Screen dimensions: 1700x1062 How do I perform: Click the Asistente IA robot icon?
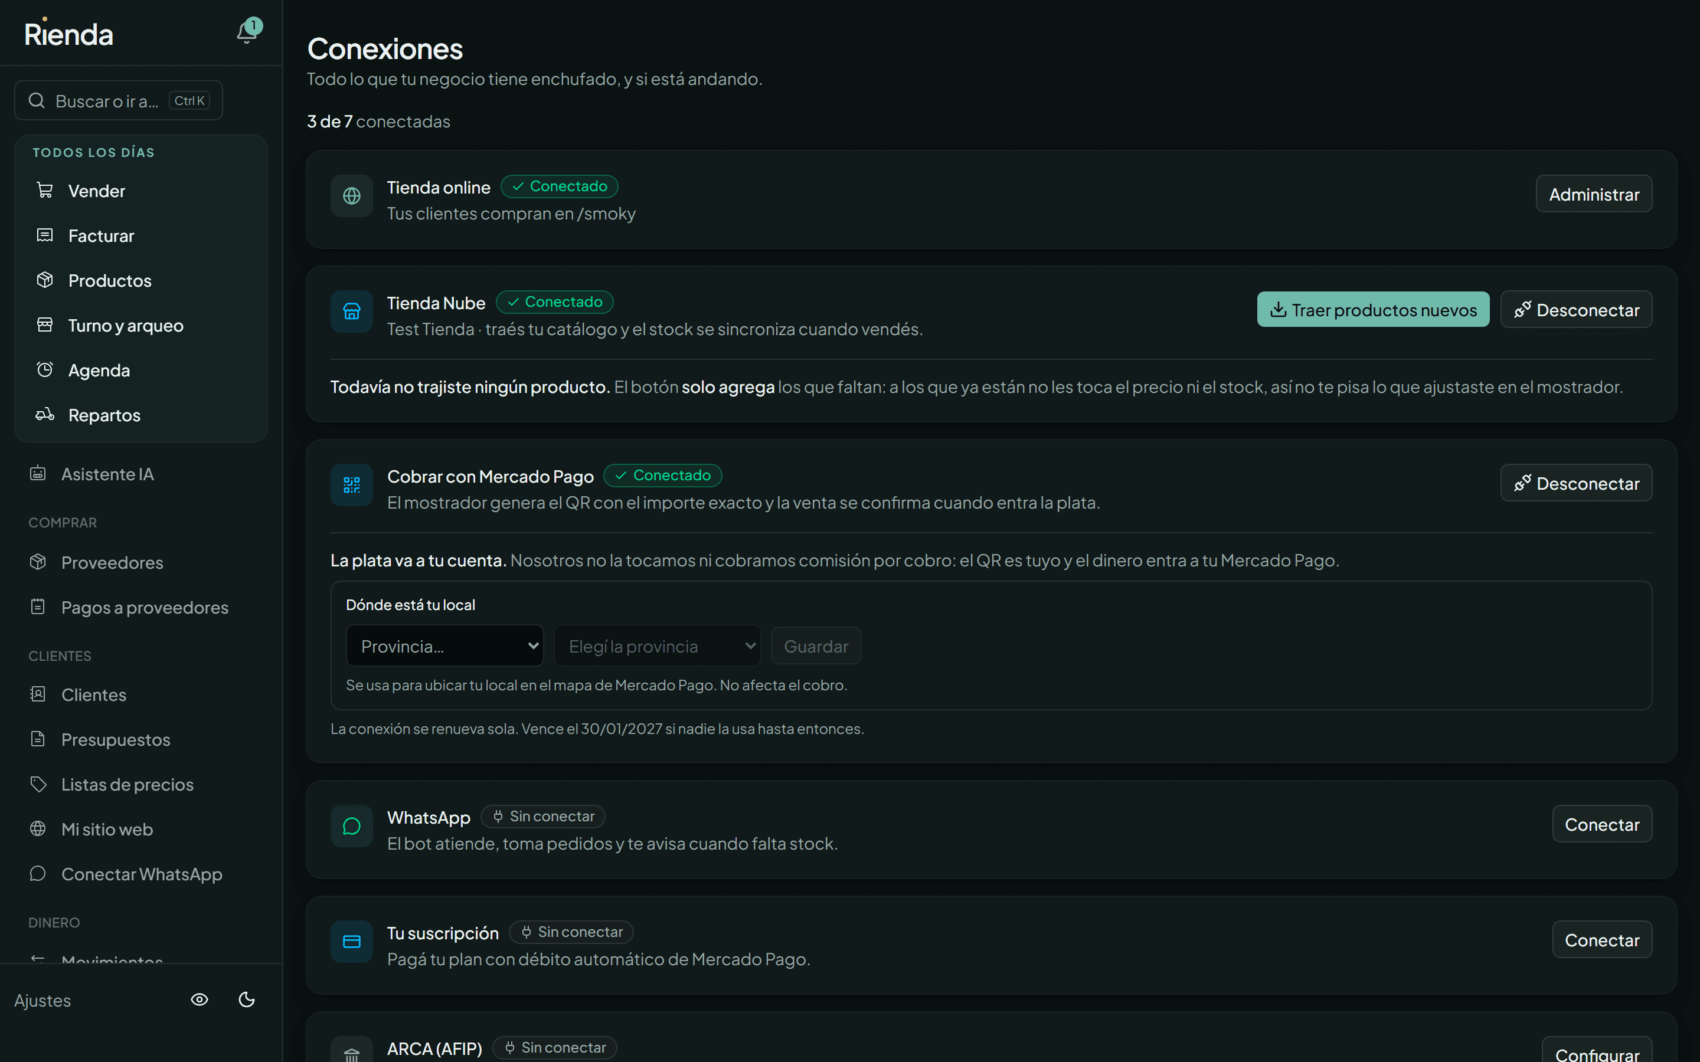coord(38,474)
